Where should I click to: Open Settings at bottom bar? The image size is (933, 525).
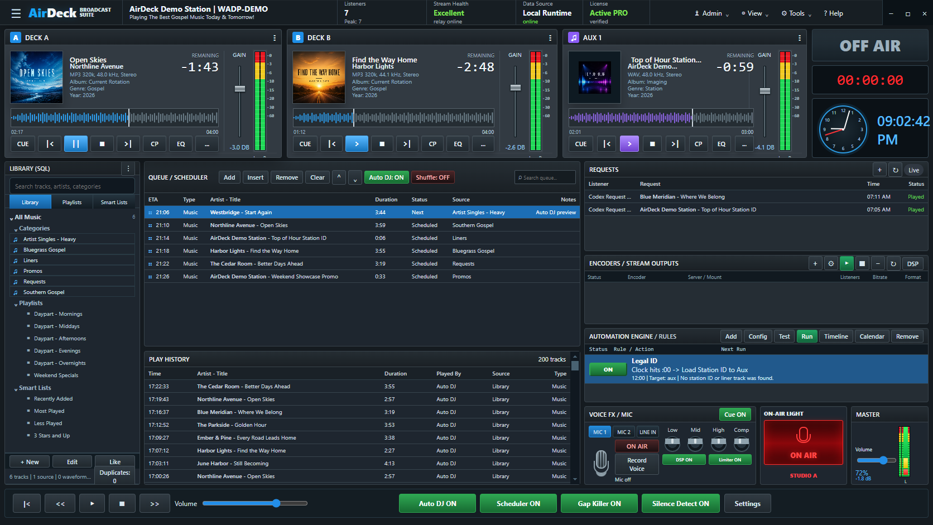tap(747, 504)
